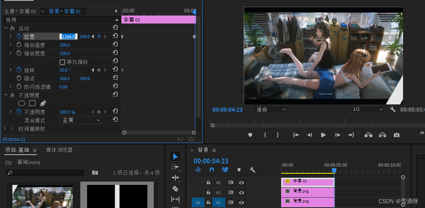Select the 字幕 03 clip on V3
The image size is (425, 208).
tap(308, 182)
